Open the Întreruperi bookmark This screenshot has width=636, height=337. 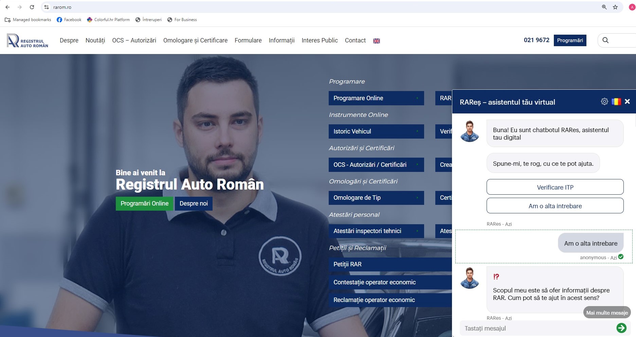click(148, 20)
